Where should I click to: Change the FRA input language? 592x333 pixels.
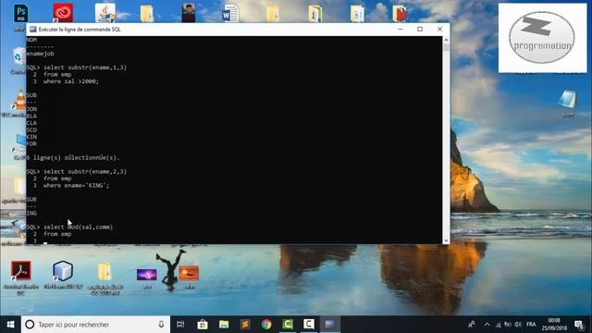click(531, 325)
